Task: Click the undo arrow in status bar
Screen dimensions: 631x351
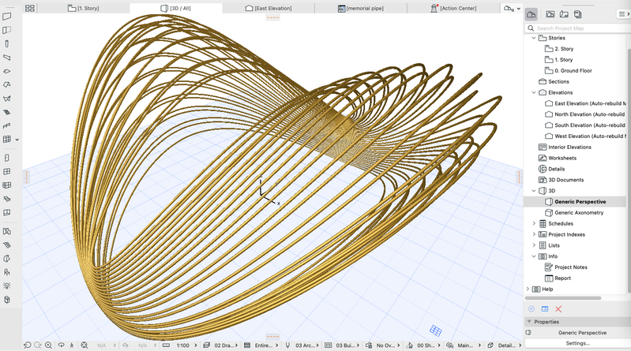Action: coord(27,345)
